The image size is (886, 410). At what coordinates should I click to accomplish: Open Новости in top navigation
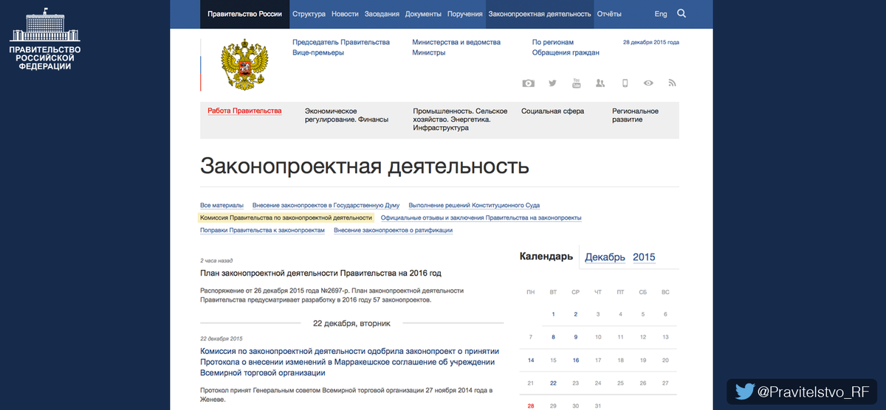coord(346,14)
